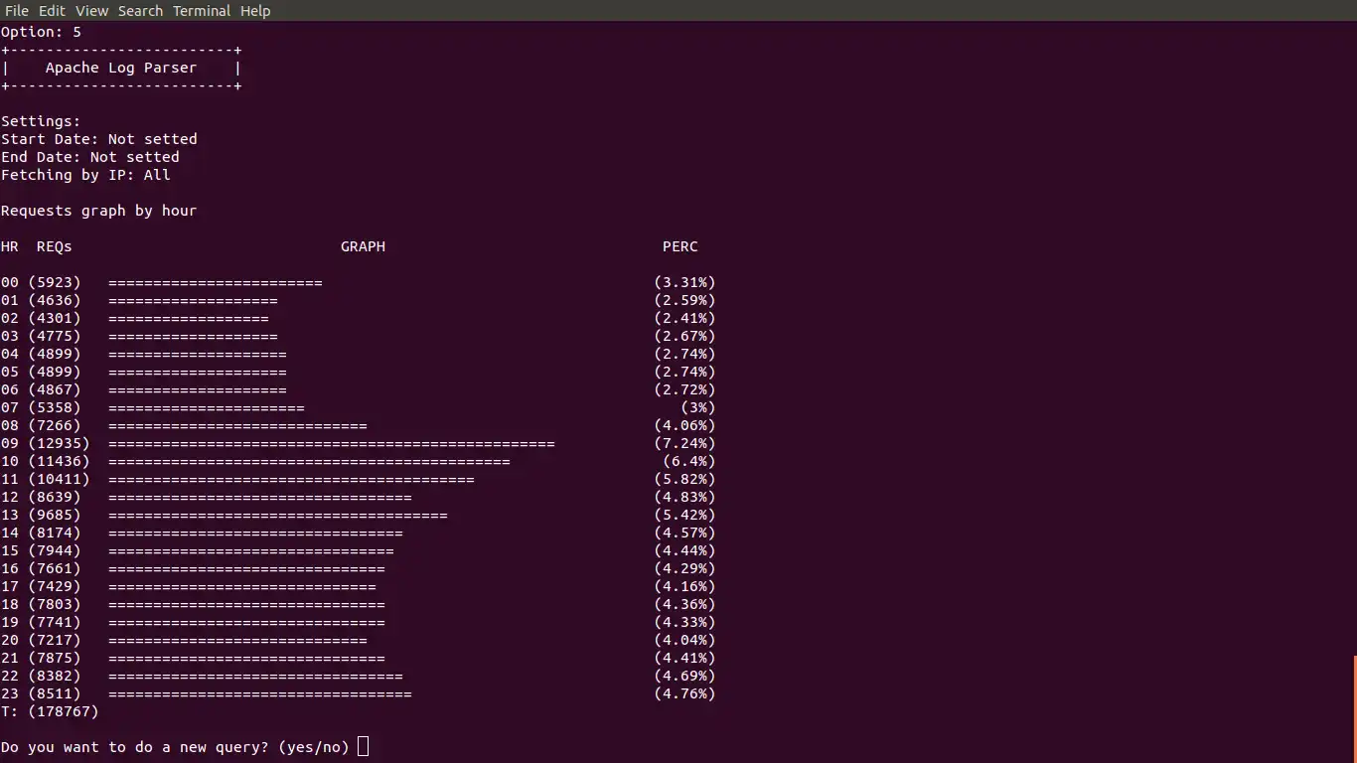Click the percentage '(3.31%)'
The width and height of the screenshot is (1357, 763).
pyautogui.click(x=684, y=282)
